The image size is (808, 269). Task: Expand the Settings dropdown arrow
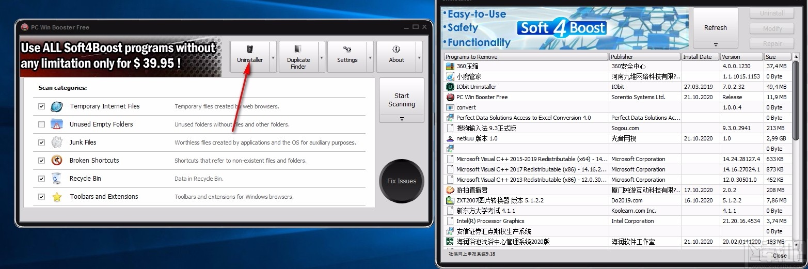pos(370,57)
